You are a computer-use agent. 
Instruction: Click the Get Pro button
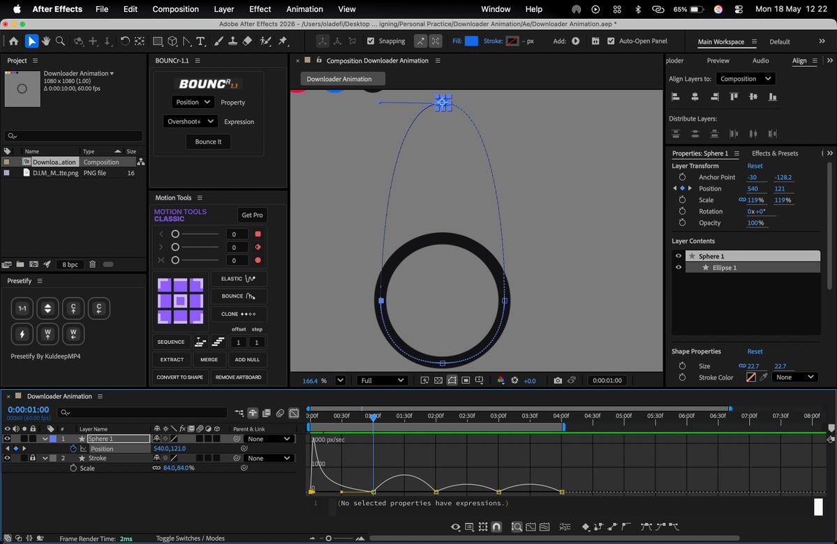pyautogui.click(x=252, y=215)
